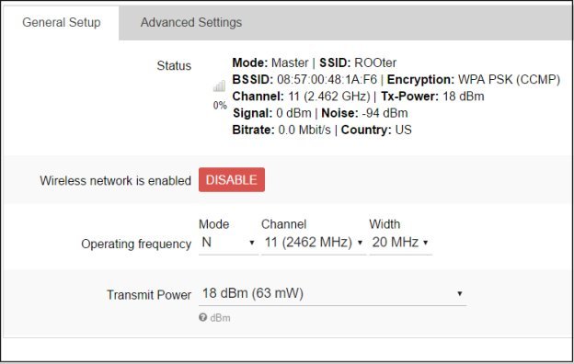Click the Encryption value WPA PSK (CCMP)

tap(509, 79)
